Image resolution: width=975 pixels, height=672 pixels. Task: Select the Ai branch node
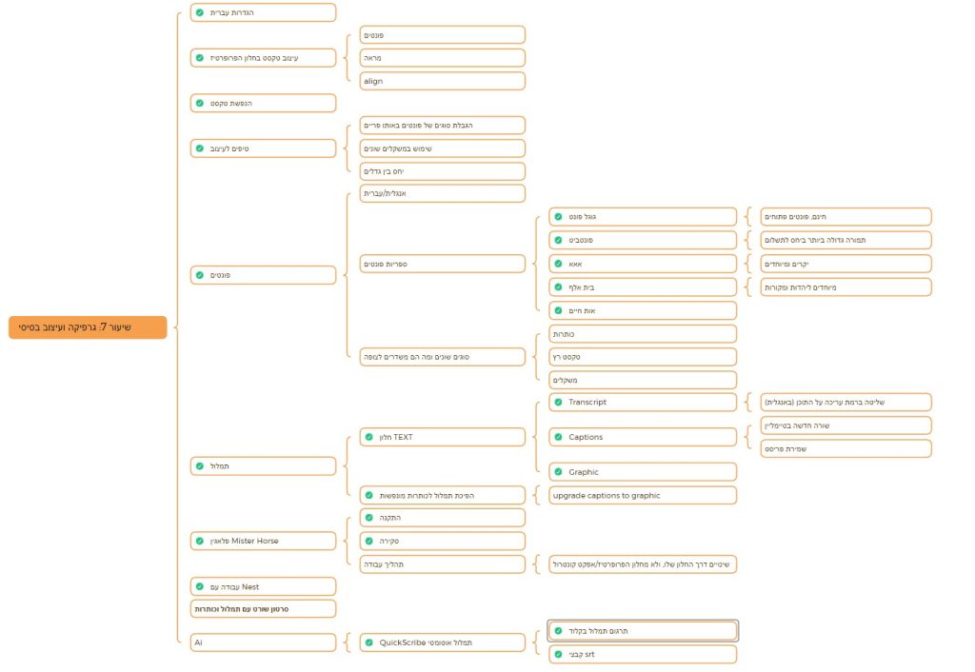(x=263, y=643)
